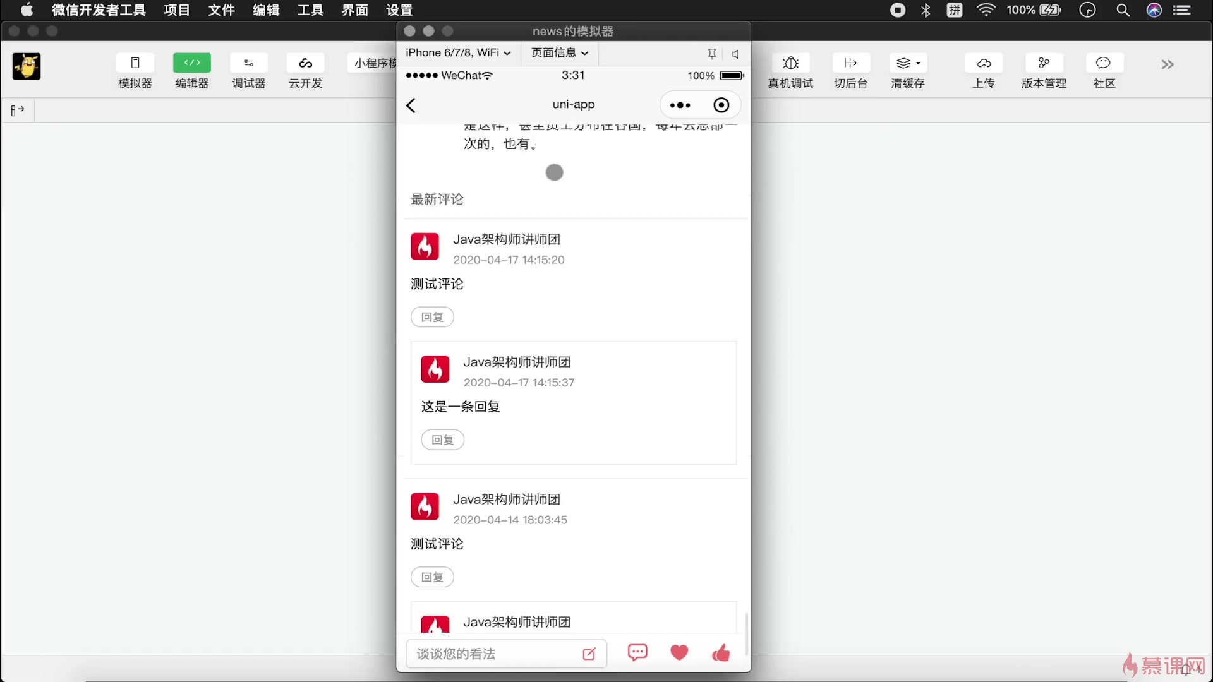
Task: Open the 页面信息 page info dropdown
Action: [x=560, y=53]
